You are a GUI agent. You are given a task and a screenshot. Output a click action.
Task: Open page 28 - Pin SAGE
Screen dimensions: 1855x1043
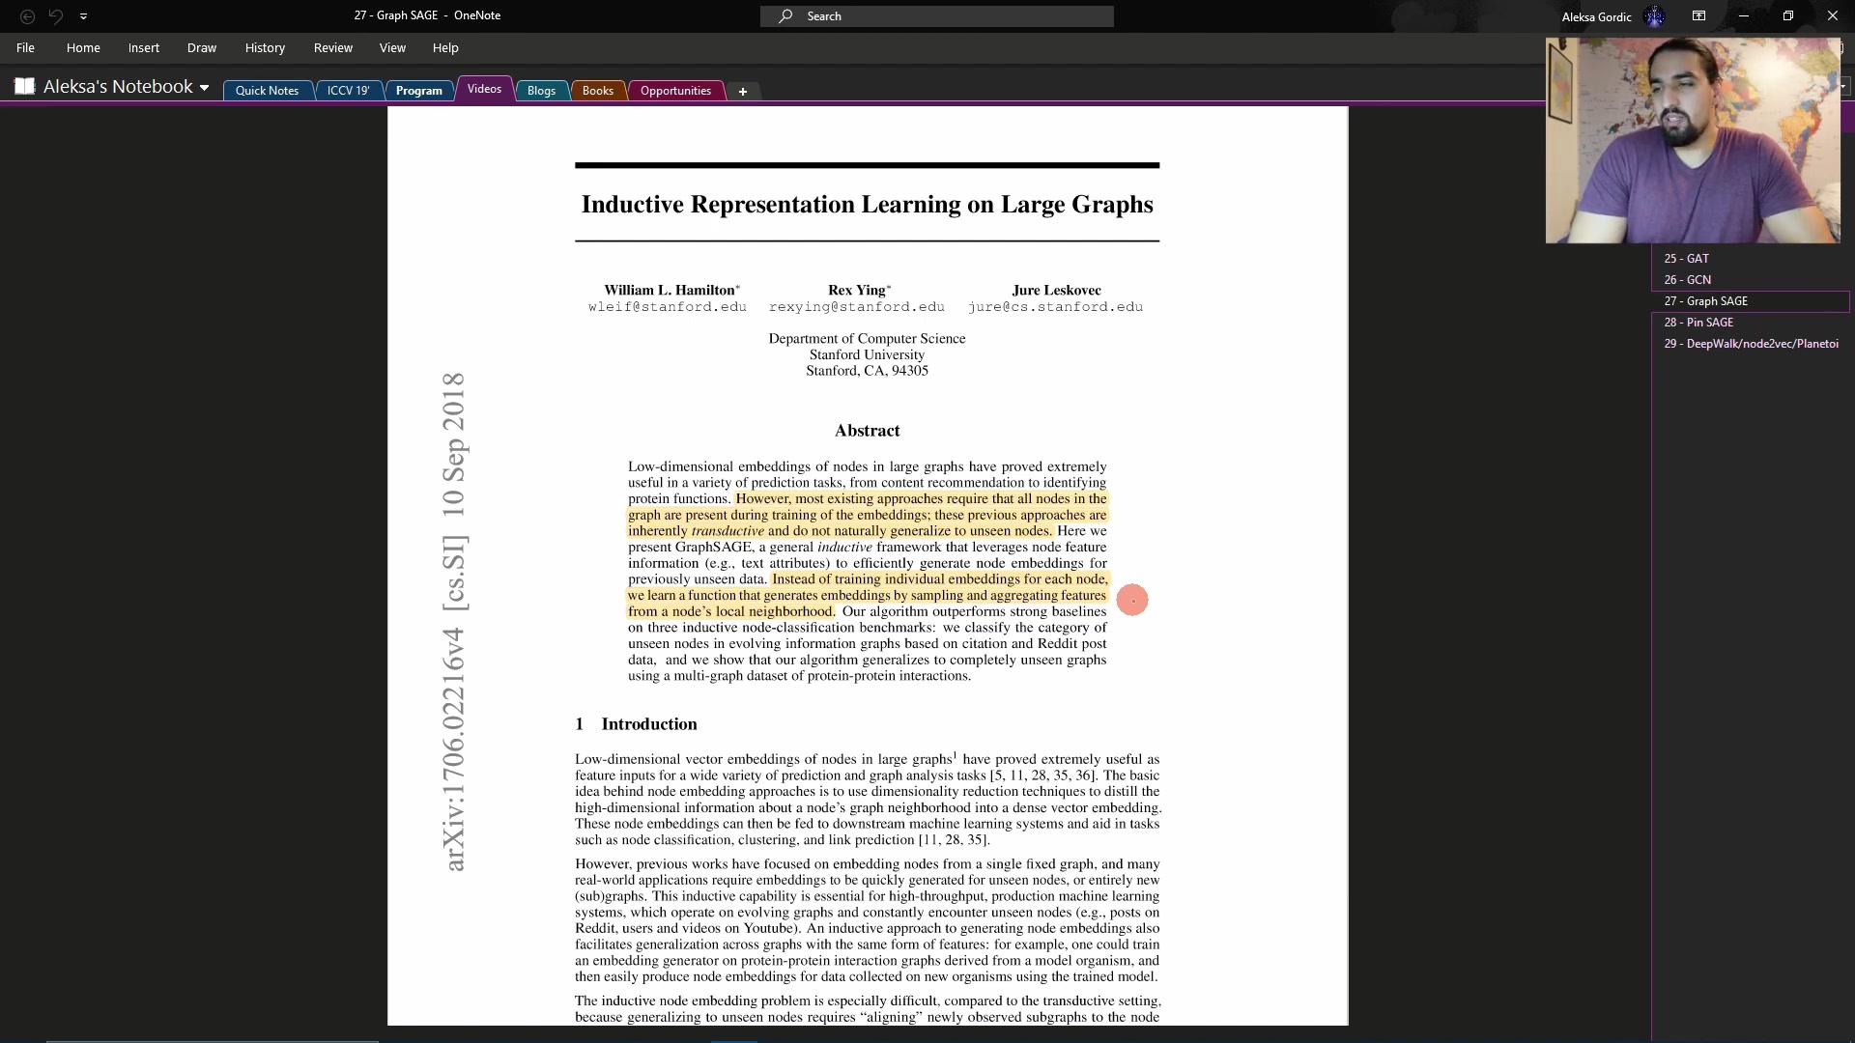1698,323
